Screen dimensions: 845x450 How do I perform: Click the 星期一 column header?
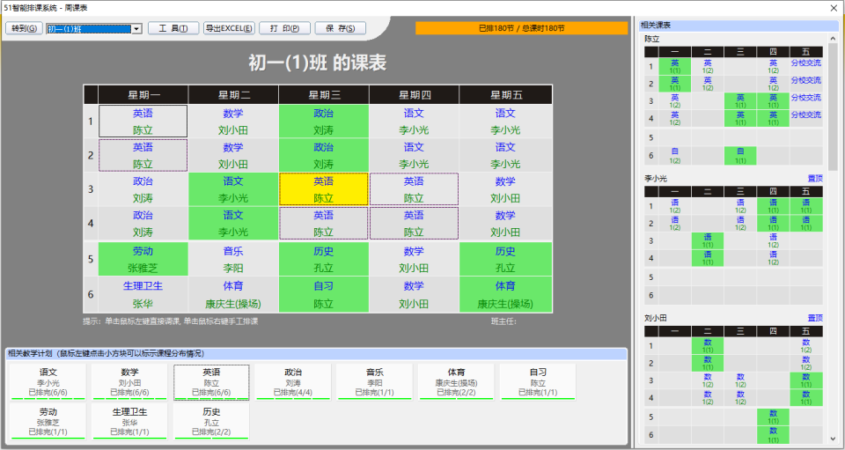(143, 95)
